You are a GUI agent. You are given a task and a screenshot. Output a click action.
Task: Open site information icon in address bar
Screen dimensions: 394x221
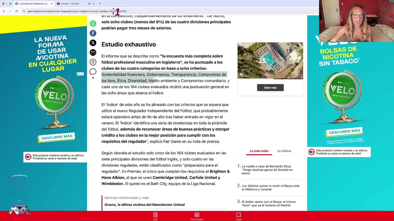pyautogui.click(x=24, y=11)
